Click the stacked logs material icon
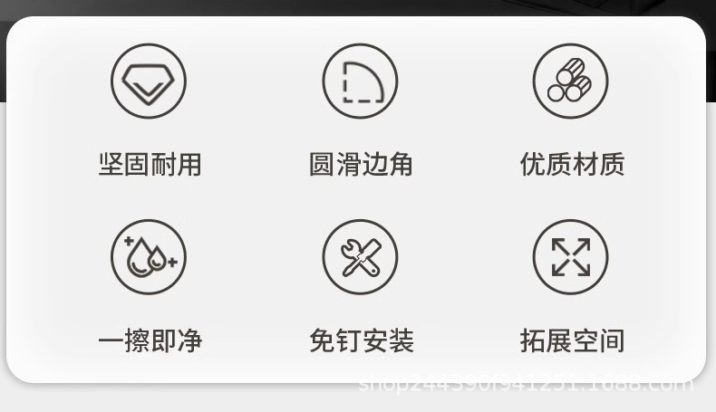 (570, 81)
